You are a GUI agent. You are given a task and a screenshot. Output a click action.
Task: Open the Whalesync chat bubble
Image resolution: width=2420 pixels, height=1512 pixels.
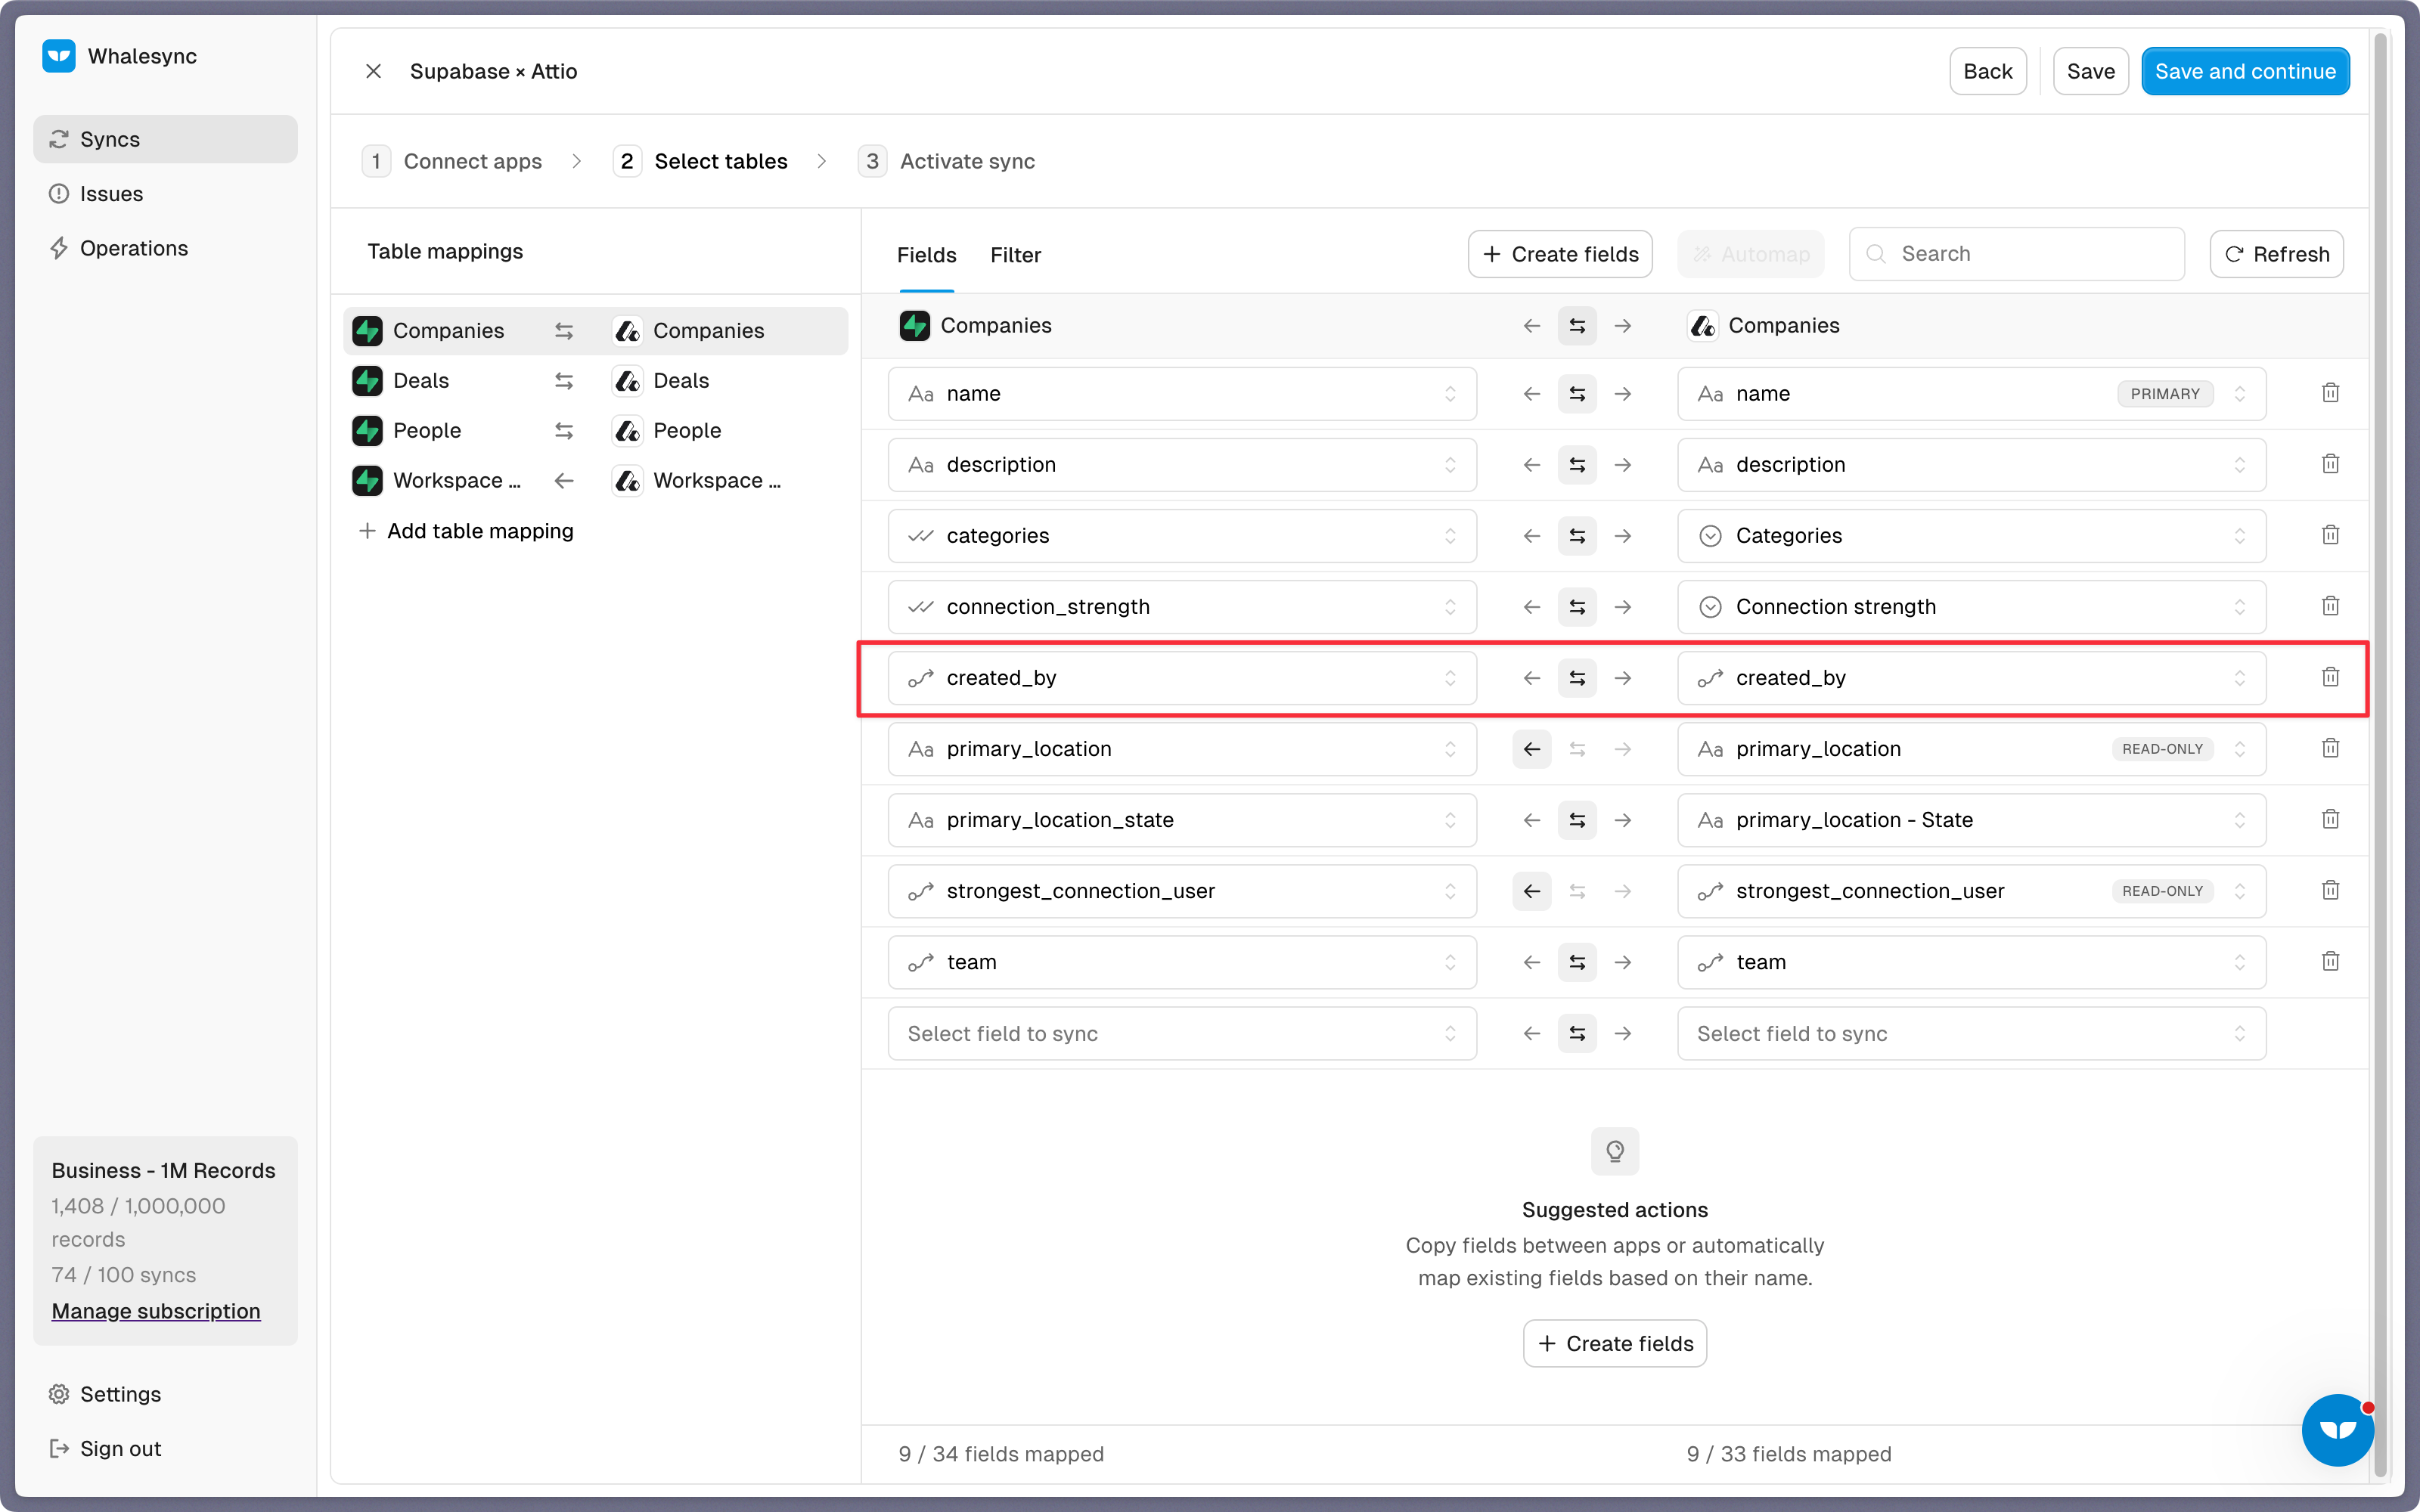pos(2337,1430)
